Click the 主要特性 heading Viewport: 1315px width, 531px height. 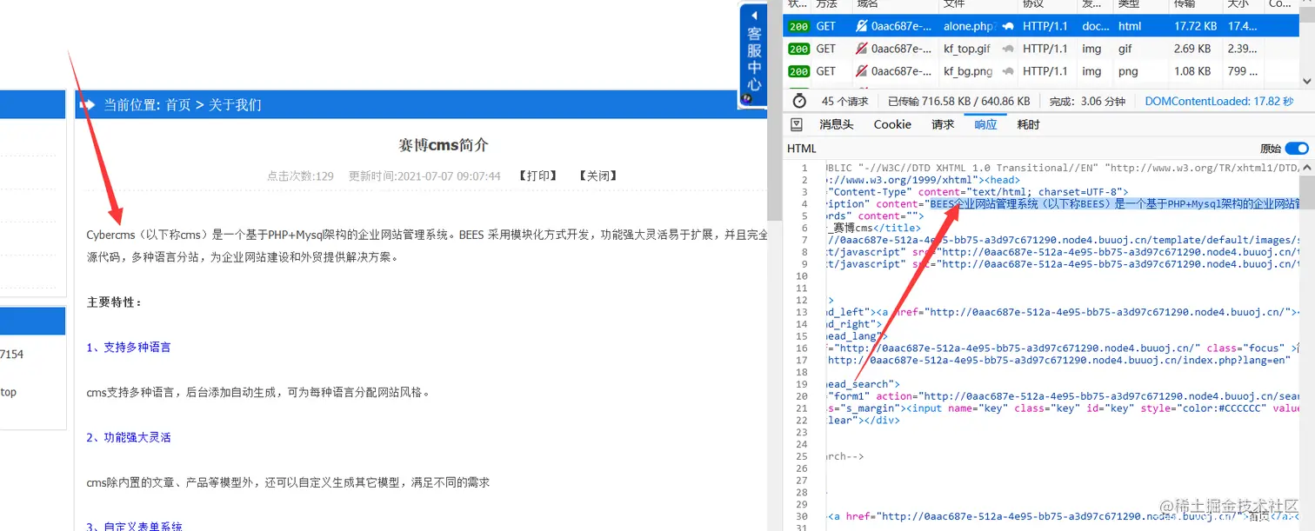[114, 302]
